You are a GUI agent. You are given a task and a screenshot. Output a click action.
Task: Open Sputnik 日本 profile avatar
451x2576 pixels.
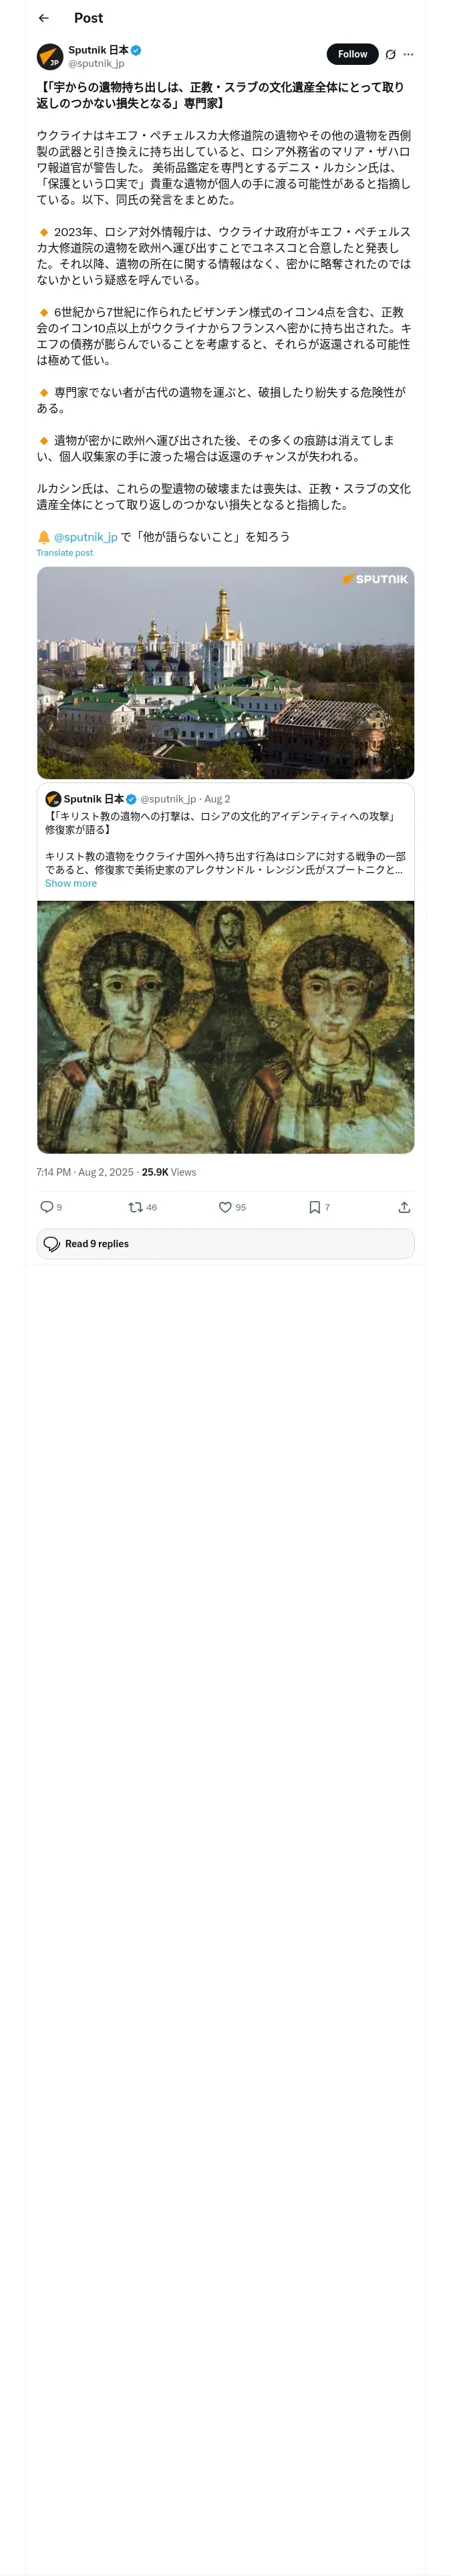[x=50, y=56]
